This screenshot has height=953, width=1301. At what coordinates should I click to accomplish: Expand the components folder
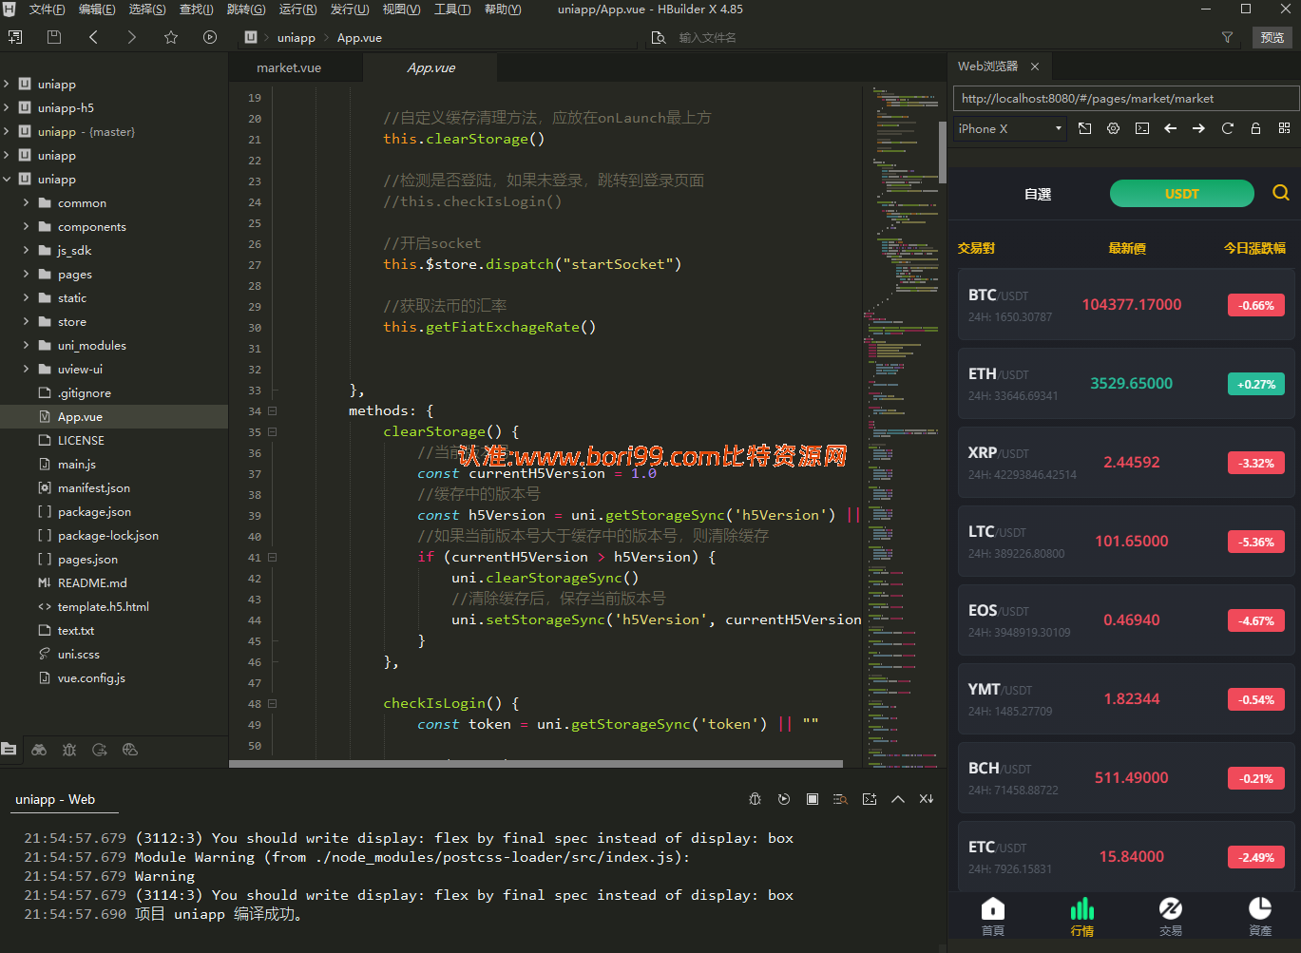[26, 226]
